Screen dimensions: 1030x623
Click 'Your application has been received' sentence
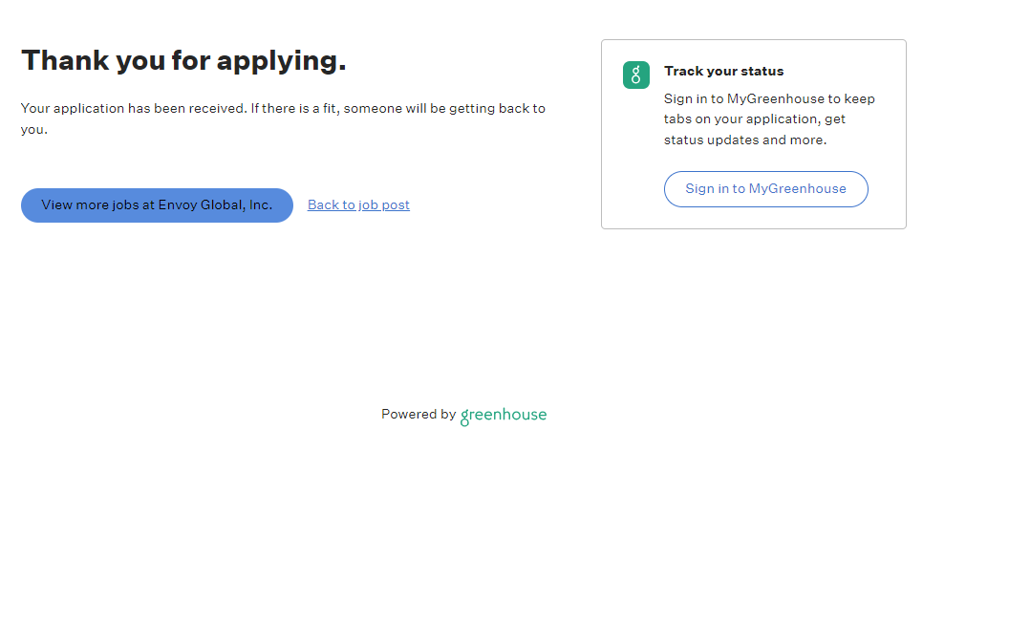click(134, 109)
